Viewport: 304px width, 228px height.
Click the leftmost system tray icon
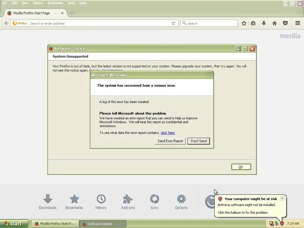coord(271,224)
